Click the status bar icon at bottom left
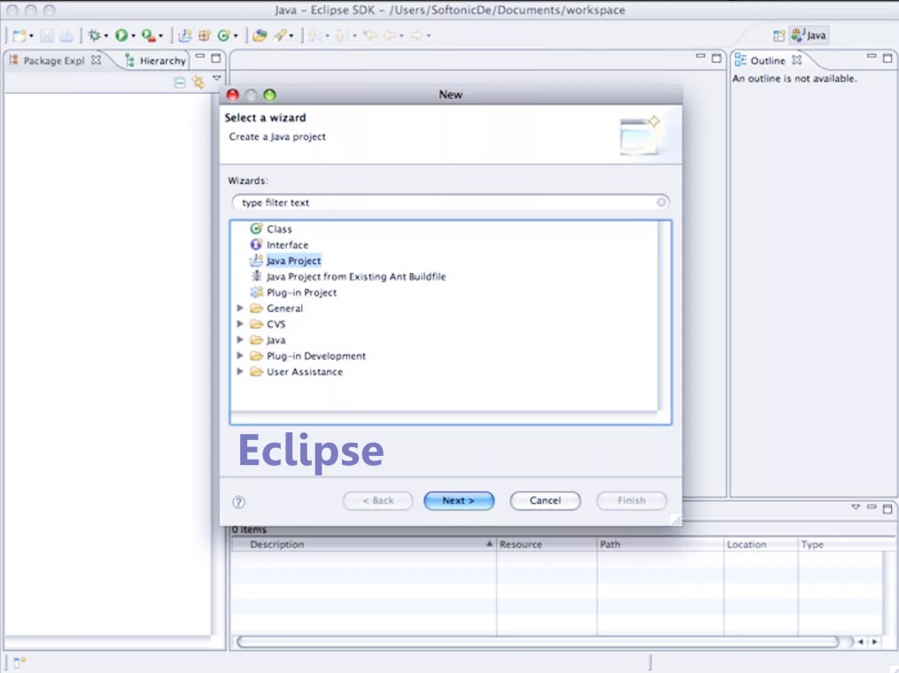 pyautogui.click(x=19, y=662)
